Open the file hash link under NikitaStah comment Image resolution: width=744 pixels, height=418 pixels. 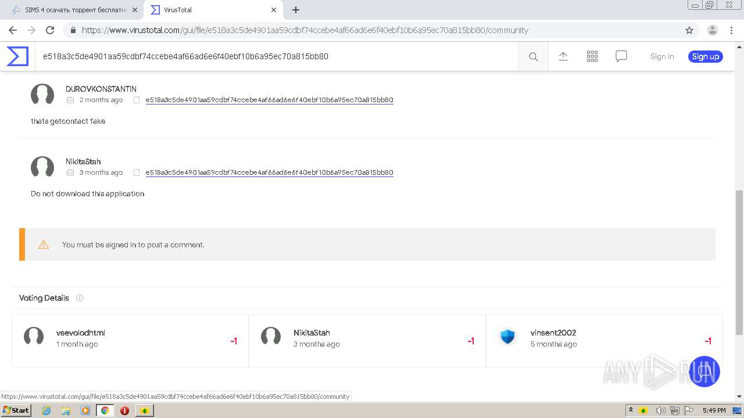269,172
